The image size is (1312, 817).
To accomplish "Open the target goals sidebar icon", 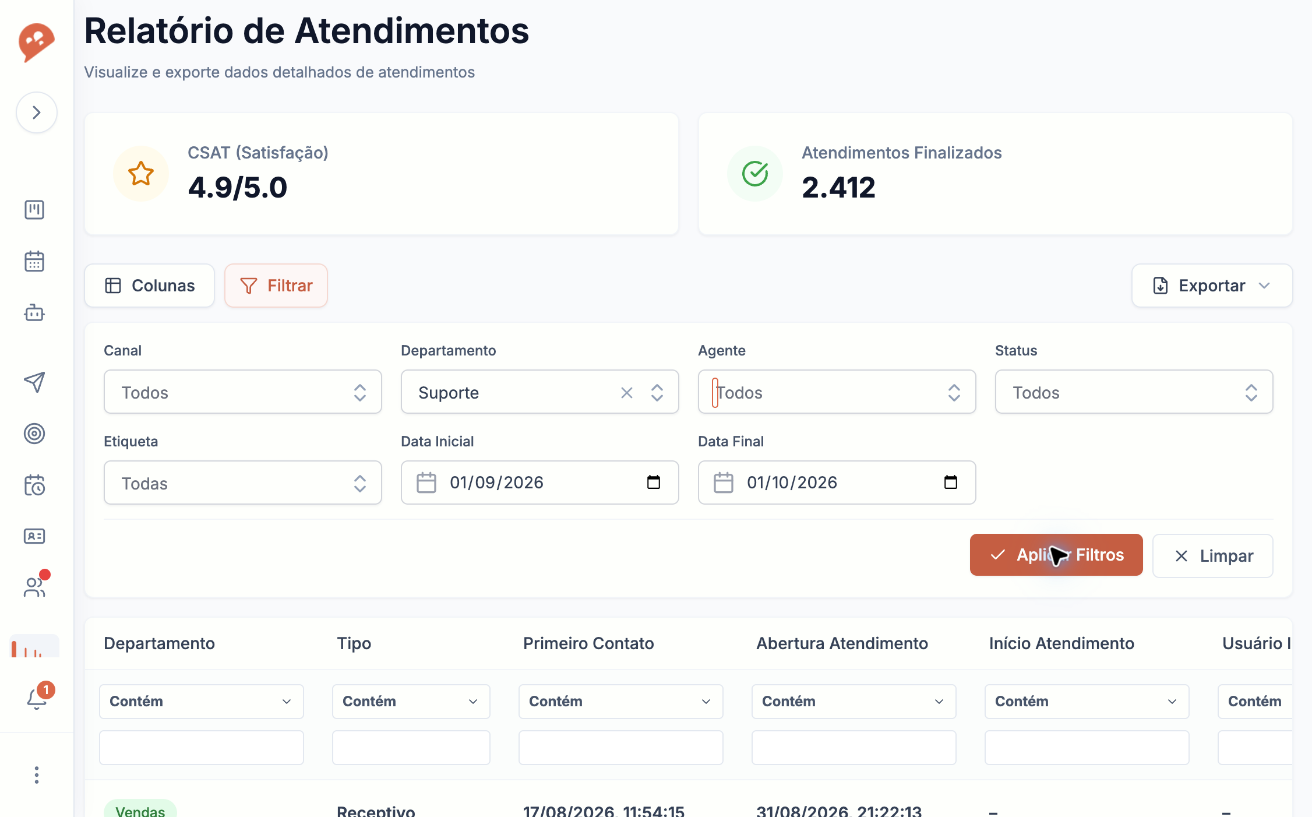I will click(34, 434).
